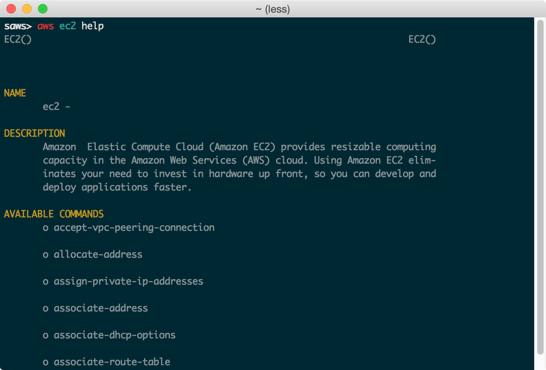Click the DESCRIPTION section heading

pos(34,133)
